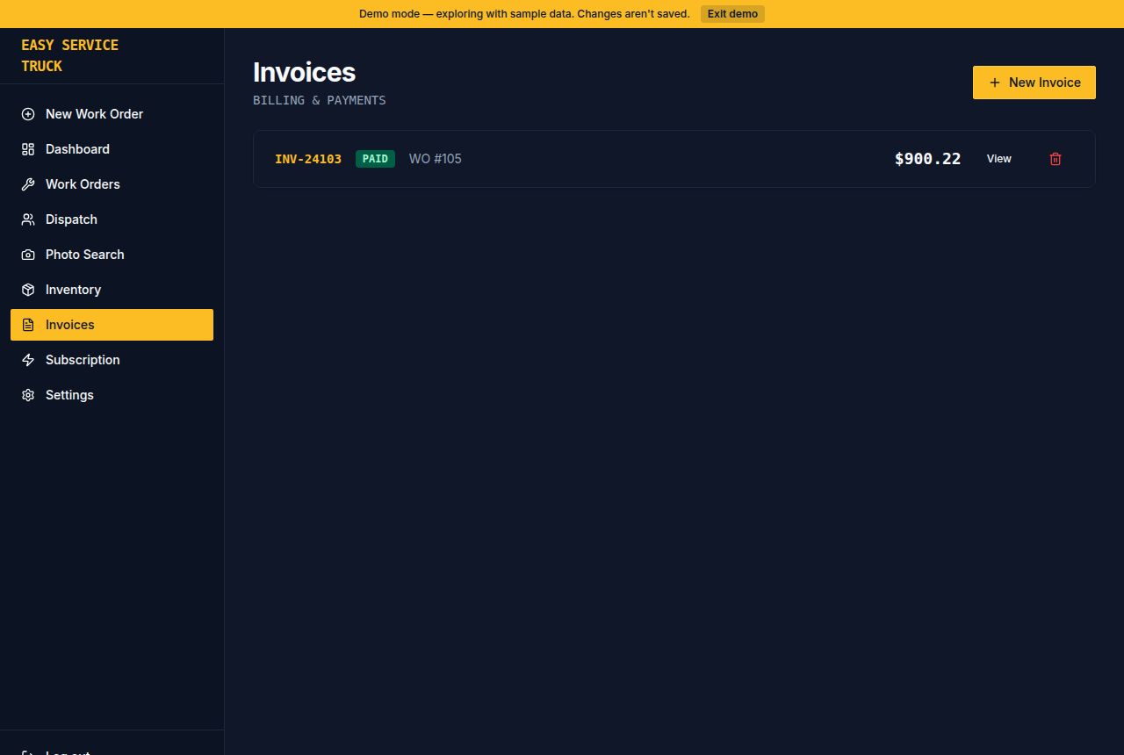Screen dimensions: 1124x755
Task: Click the Subscription lightning bolt icon
Action: pos(28,360)
